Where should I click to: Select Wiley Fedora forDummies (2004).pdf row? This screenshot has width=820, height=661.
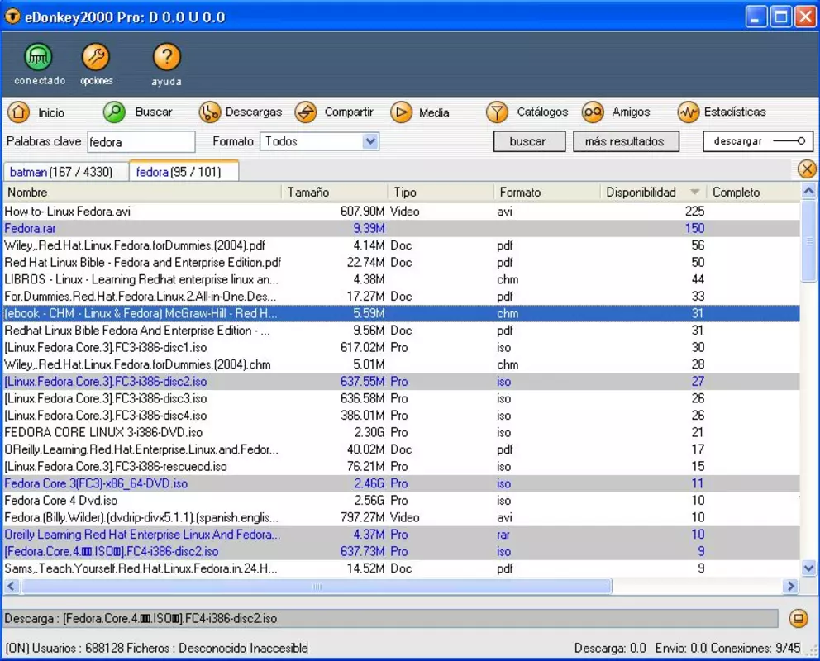(x=402, y=245)
